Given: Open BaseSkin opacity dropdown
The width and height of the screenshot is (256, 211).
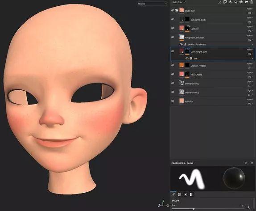Looking at the screenshot, I should coord(250,104).
